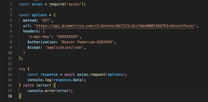
Task: Click the Bearer Pomerium token string
Action: pos(87,42)
